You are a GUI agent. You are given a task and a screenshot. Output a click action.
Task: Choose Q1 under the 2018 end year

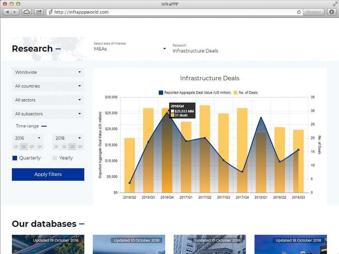pyautogui.click(x=56, y=146)
